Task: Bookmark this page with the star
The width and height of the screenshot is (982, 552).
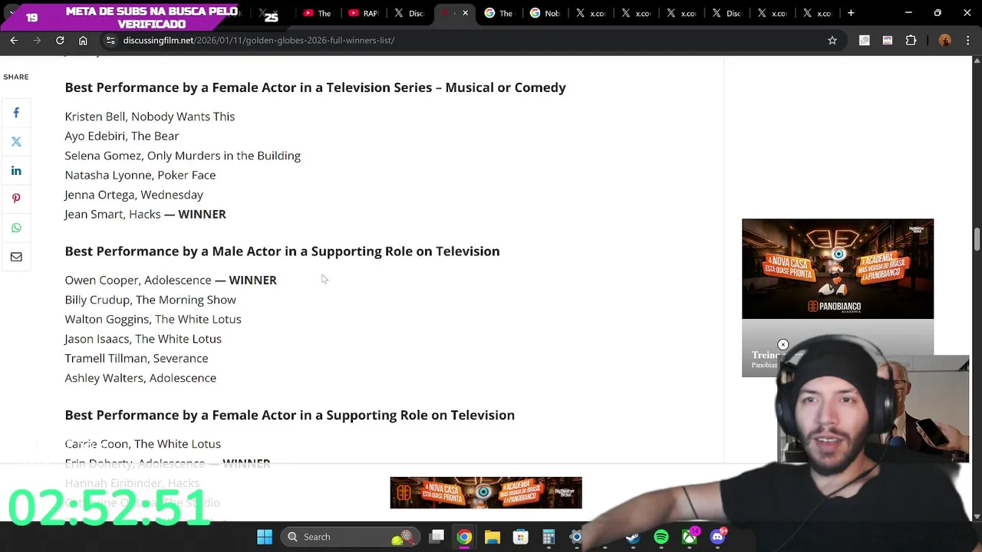Action: pos(832,40)
